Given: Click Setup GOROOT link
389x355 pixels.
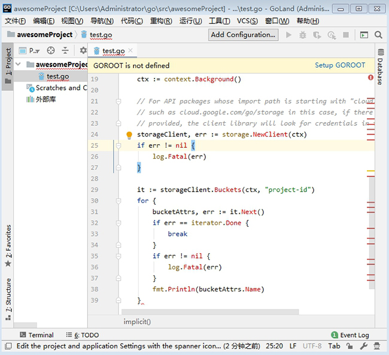Looking at the screenshot, I should [x=340, y=65].
